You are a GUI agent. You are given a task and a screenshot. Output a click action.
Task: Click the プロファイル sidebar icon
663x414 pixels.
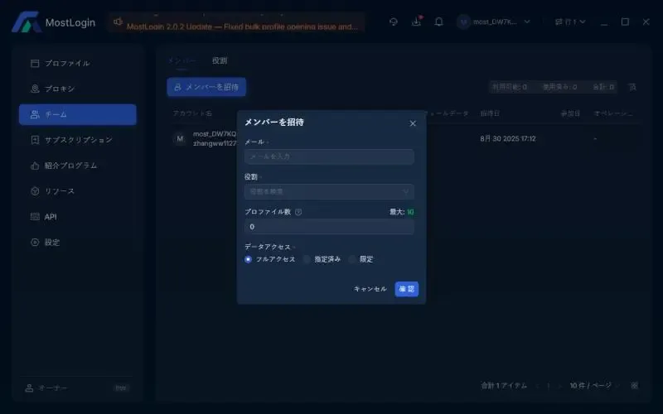tap(35, 64)
